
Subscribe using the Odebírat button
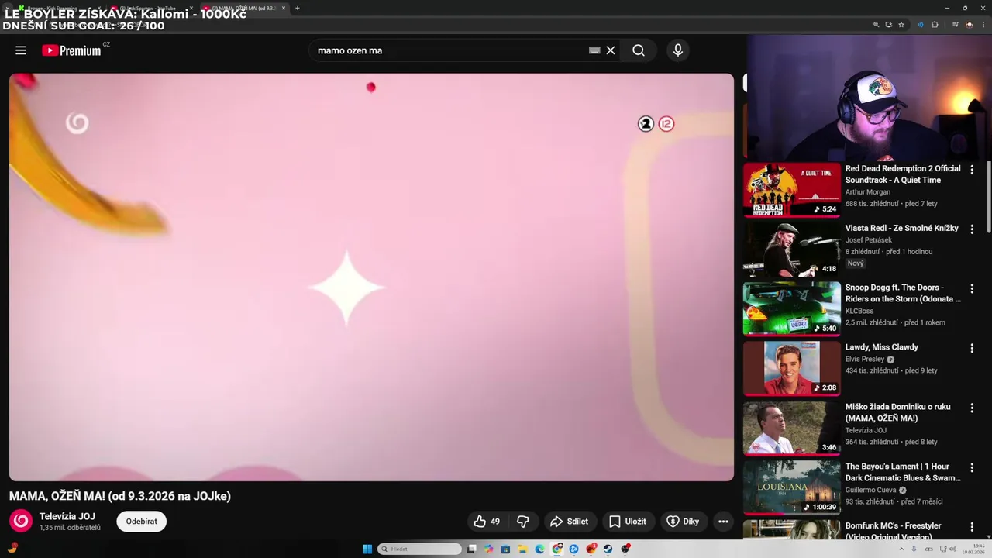tap(142, 522)
